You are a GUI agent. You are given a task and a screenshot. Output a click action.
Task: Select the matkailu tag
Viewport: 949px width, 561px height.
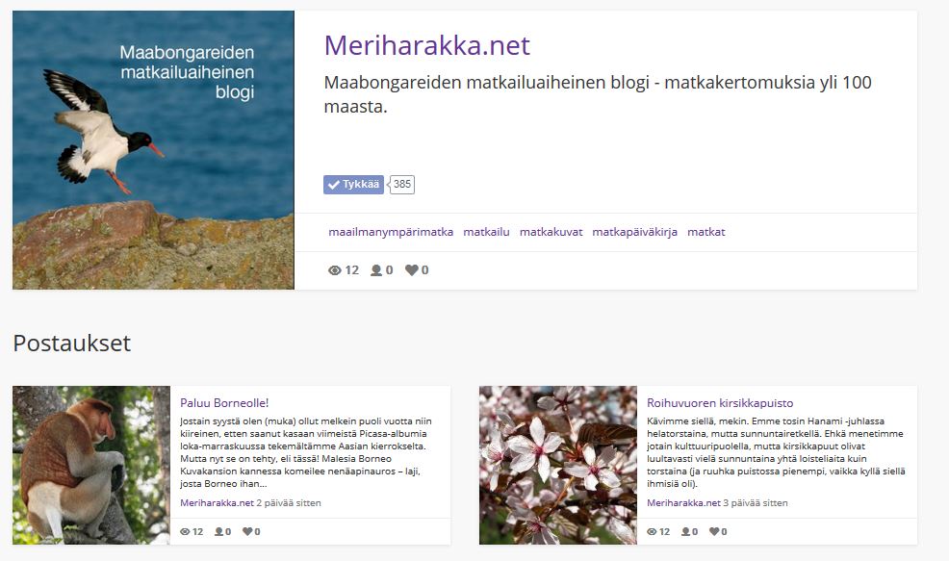485,232
